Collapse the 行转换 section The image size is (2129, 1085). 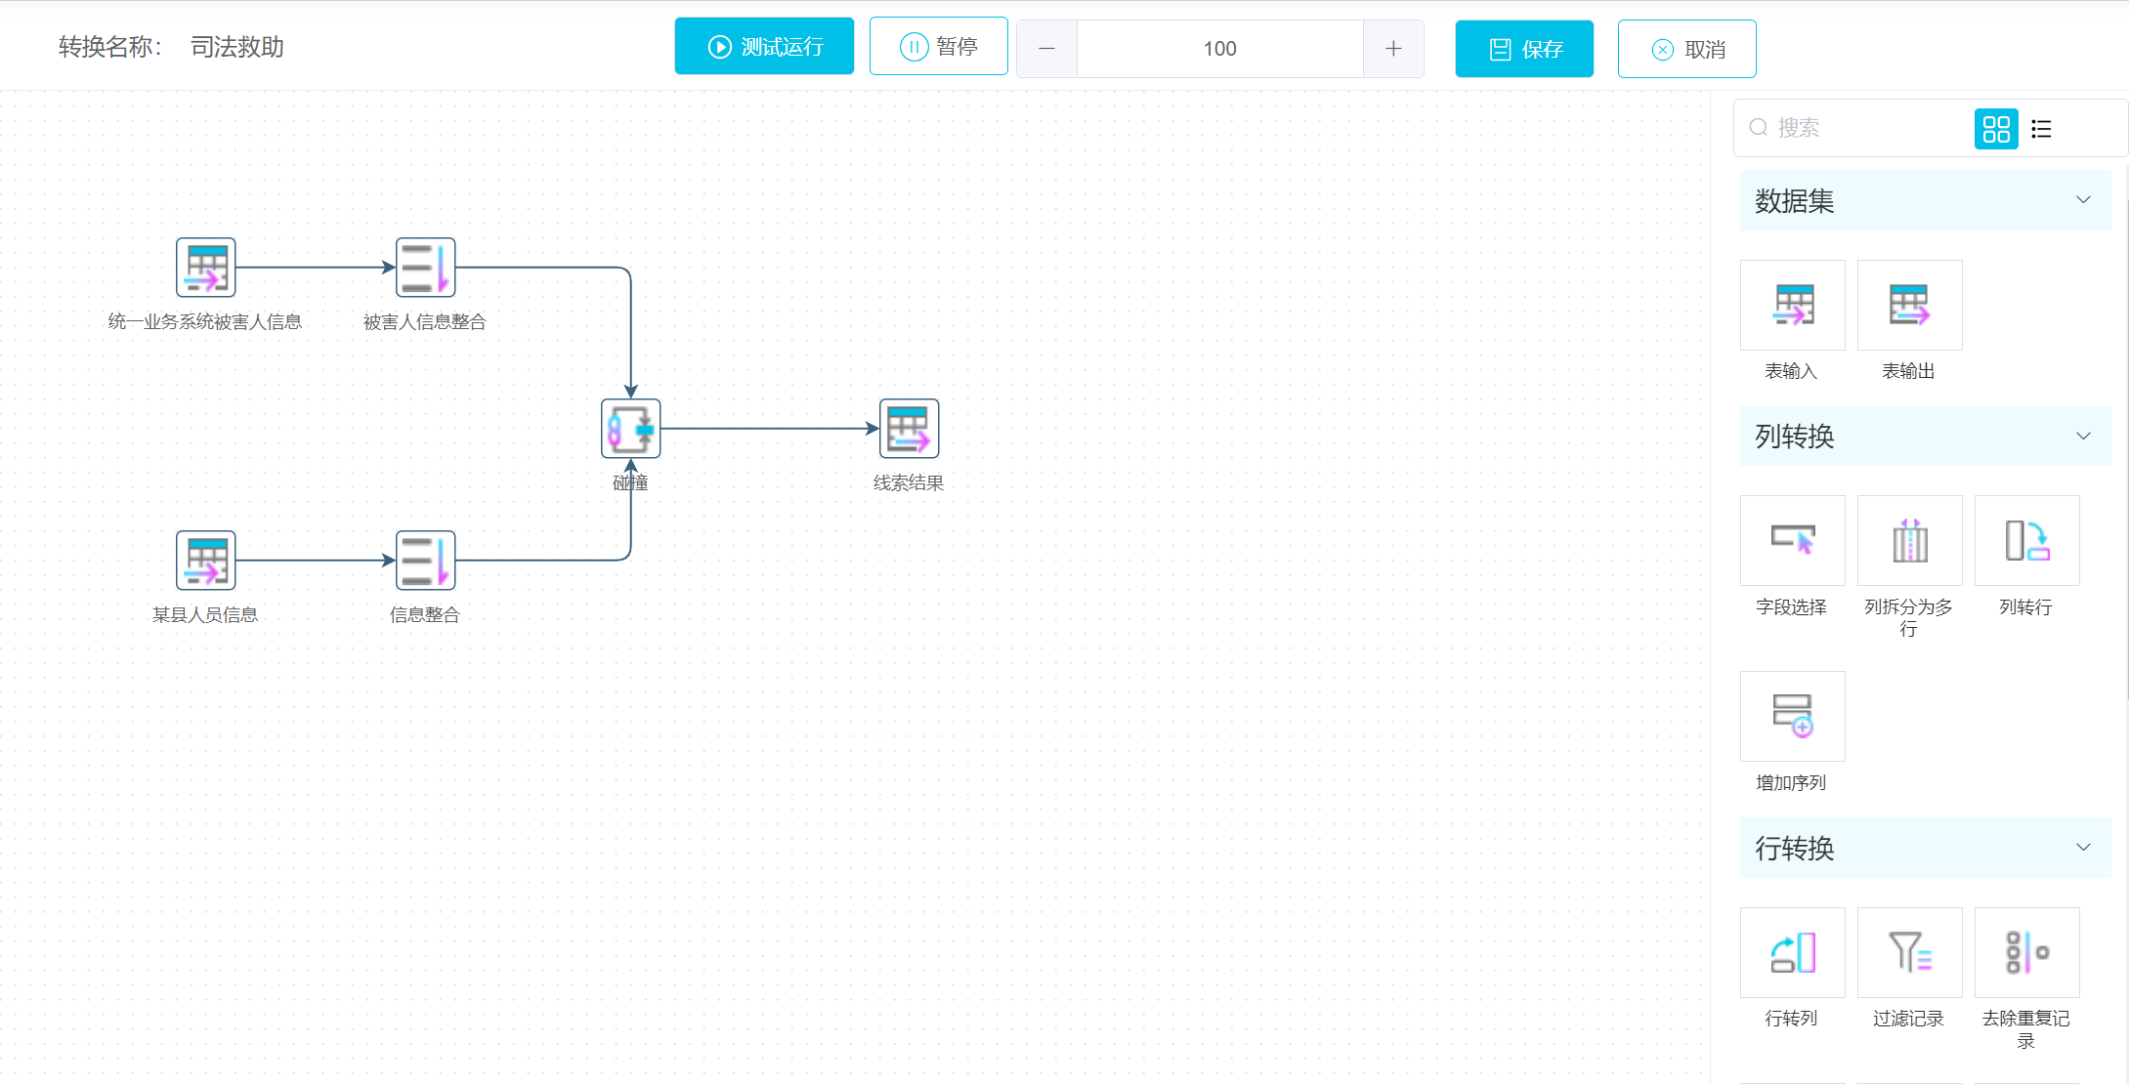click(2083, 848)
